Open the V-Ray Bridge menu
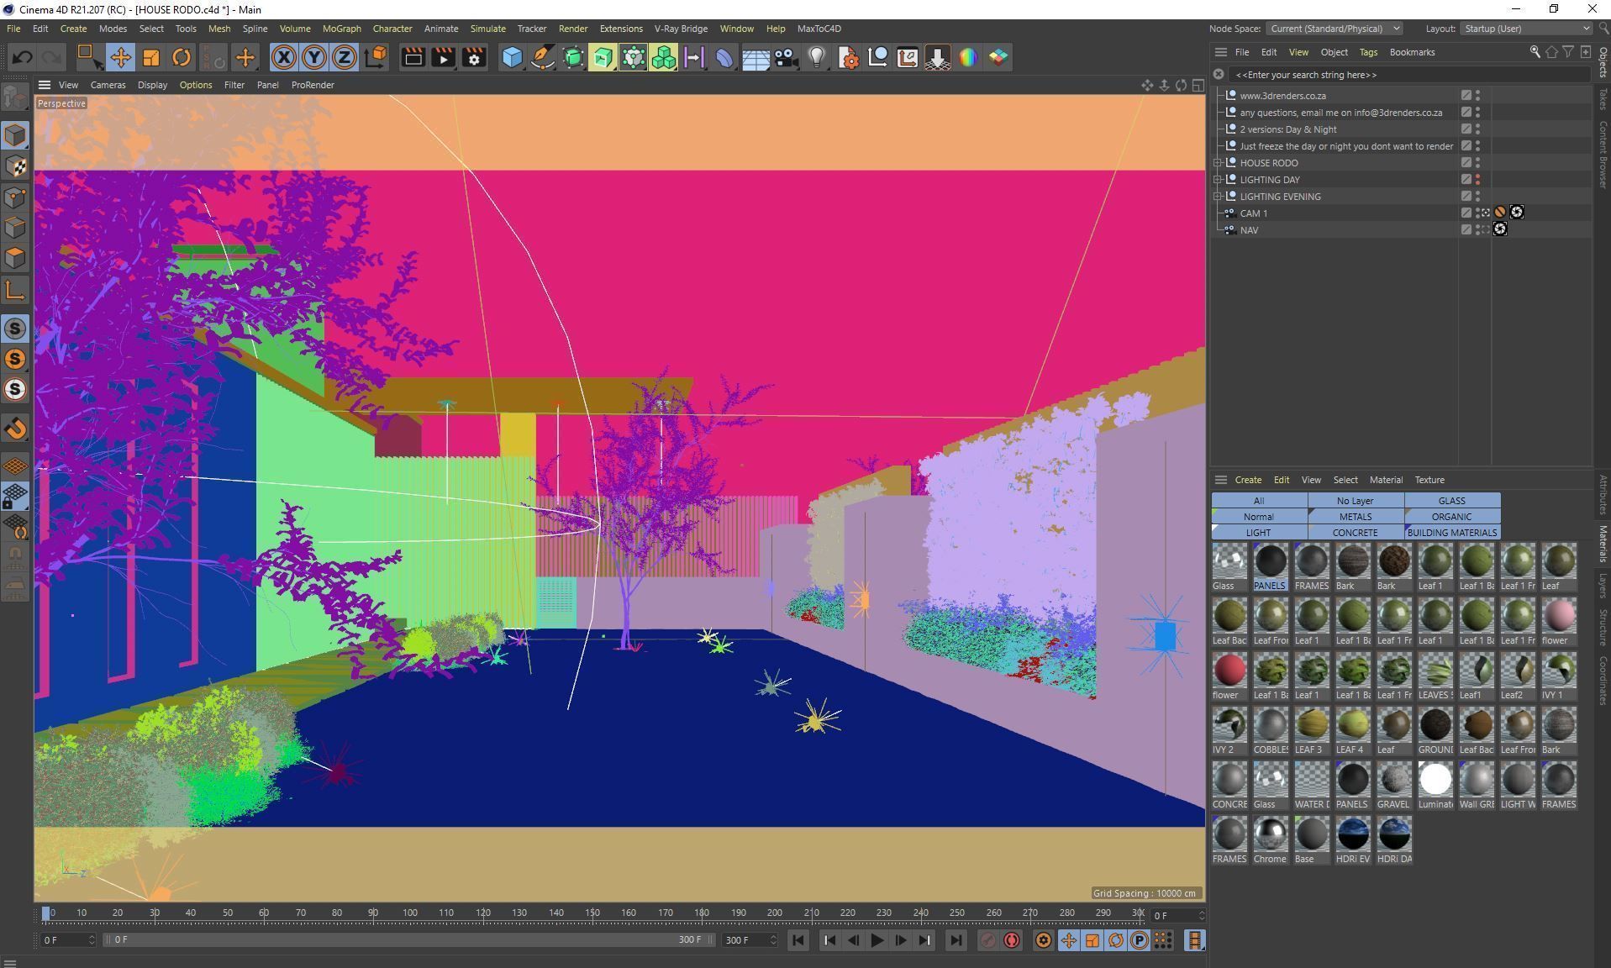This screenshot has width=1611, height=968. [x=681, y=29]
